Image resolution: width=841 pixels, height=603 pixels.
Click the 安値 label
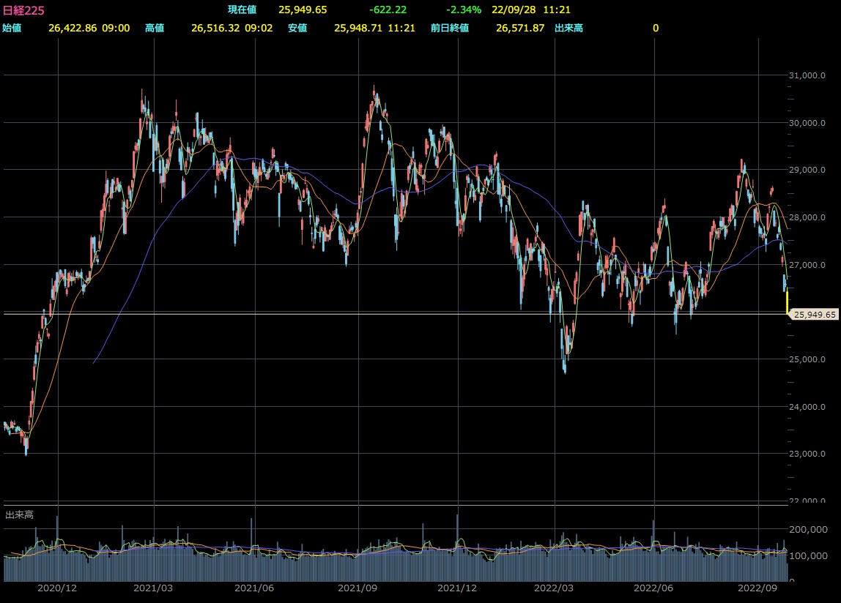click(x=297, y=28)
